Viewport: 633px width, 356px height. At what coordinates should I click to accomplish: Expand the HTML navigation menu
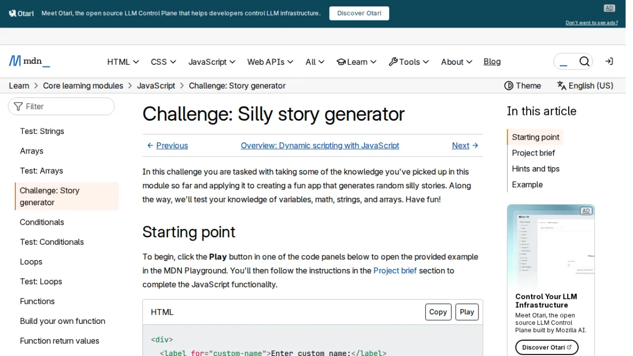[x=123, y=62]
